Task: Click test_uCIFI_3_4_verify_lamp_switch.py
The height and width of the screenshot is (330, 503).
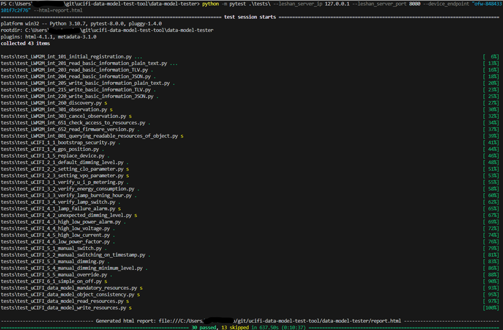Action: 58,202
